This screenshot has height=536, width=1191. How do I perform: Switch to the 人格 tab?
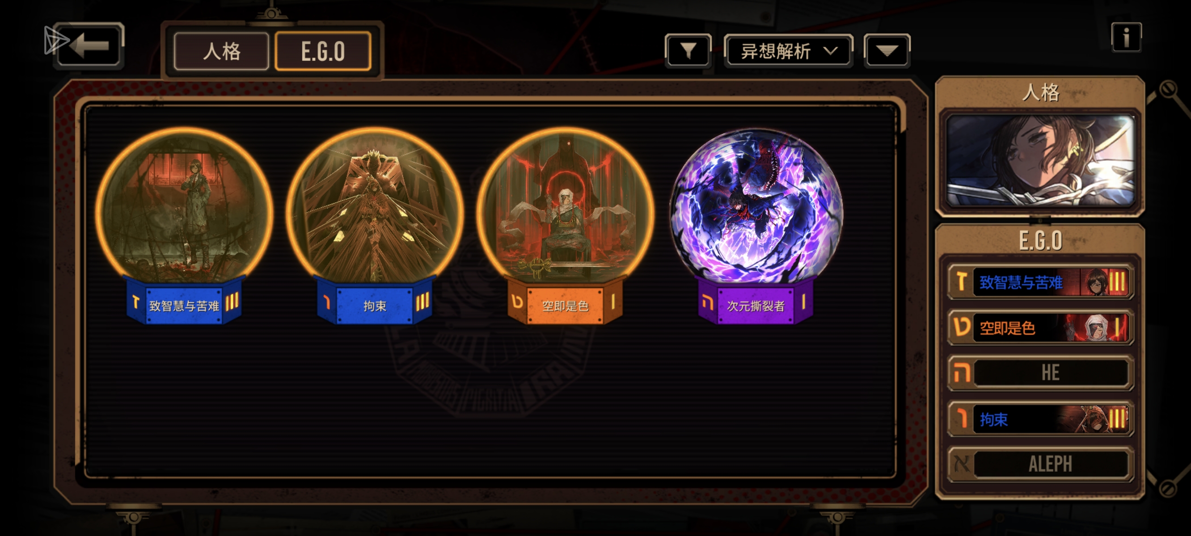(x=221, y=51)
